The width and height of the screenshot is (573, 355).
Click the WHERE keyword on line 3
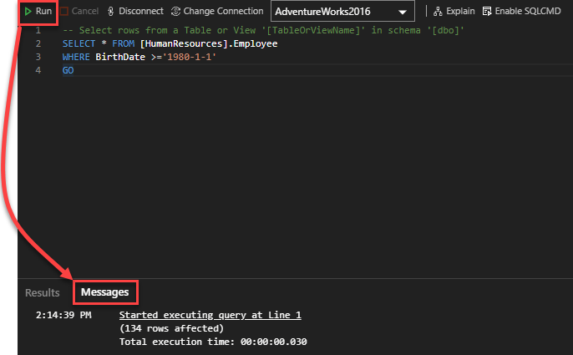(x=76, y=57)
